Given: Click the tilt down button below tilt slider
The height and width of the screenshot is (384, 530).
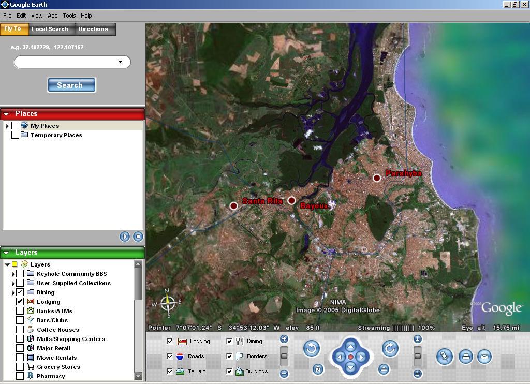Looking at the screenshot, I should click(x=418, y=374).
